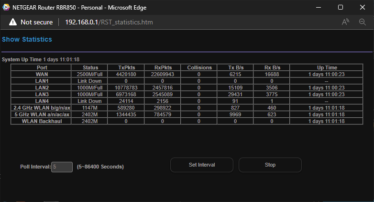Minimize the Microsoft Edge window
374x202 pixels.
tap(318, 8)
